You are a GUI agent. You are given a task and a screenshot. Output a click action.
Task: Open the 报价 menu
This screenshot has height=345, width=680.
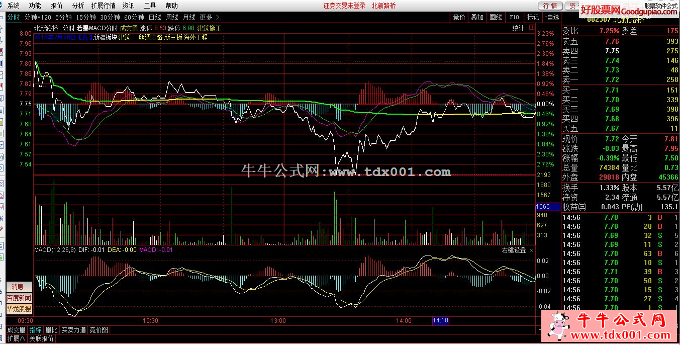tap(57, 6)
